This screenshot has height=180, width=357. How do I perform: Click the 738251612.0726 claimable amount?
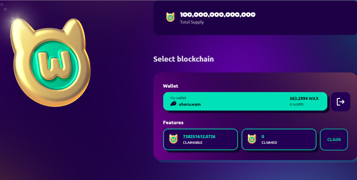pos(199,136)
